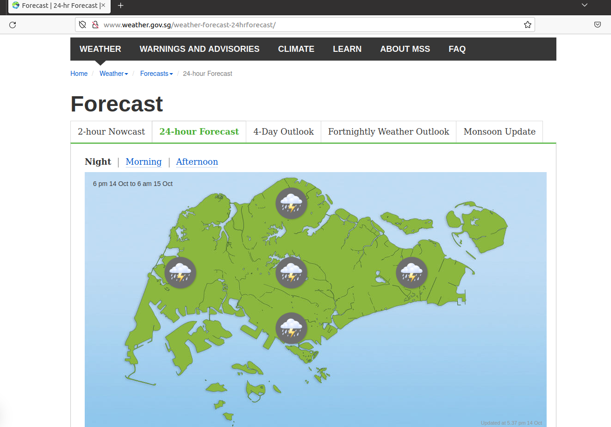Click the thundery showers icon over central Singapore

(x=291, y=272)
